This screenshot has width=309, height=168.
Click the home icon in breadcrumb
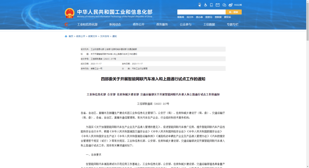[x=66, y=36]
